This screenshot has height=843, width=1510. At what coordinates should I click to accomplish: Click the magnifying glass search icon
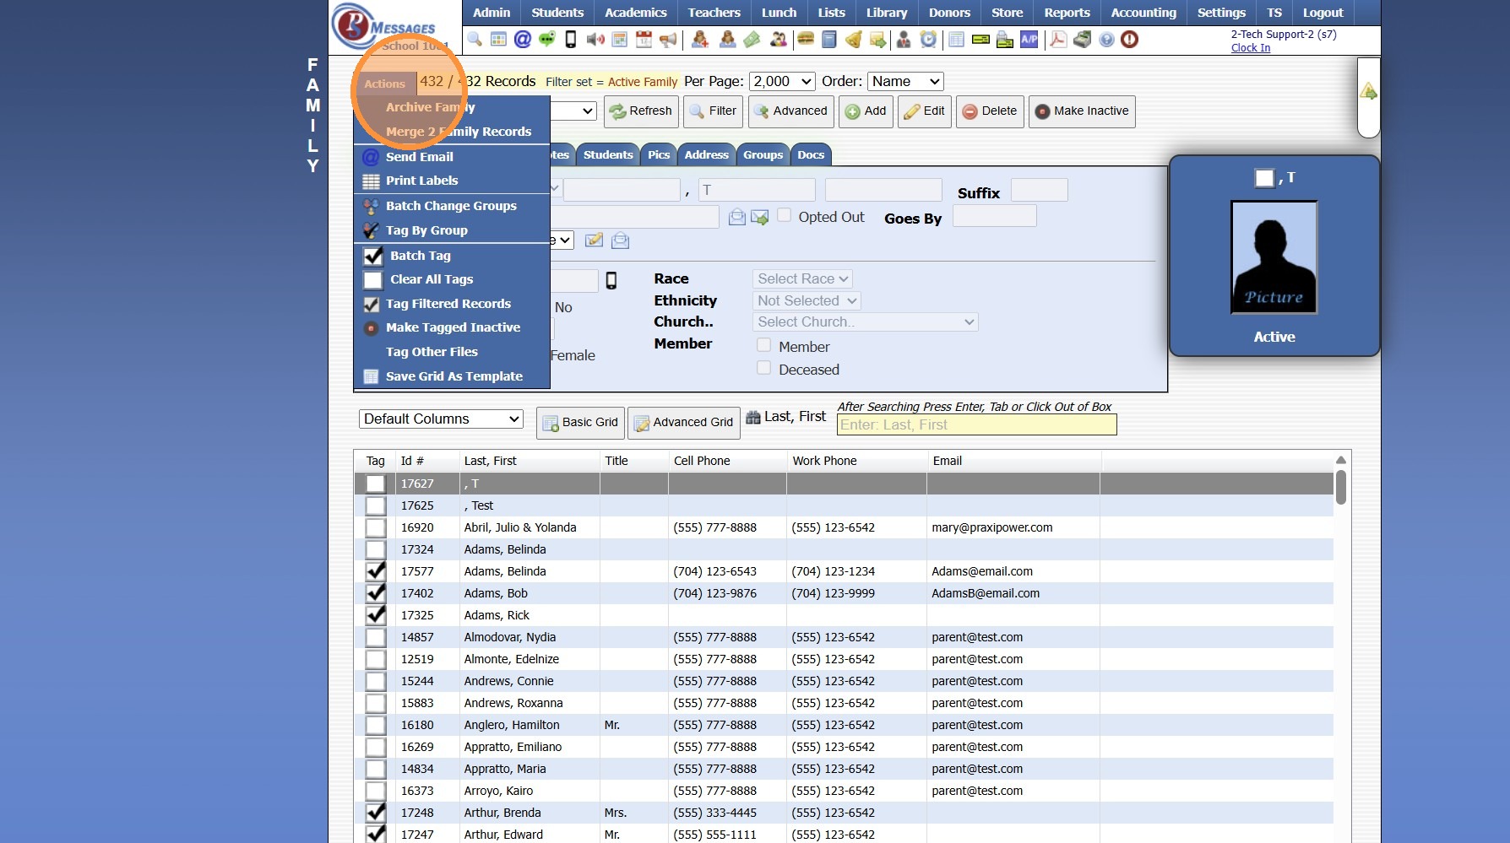[x=475, y=40]
